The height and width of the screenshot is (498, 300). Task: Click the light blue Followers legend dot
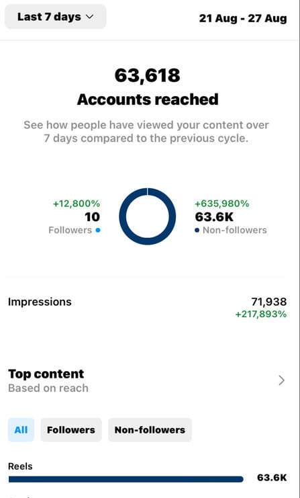coord(98,231)
